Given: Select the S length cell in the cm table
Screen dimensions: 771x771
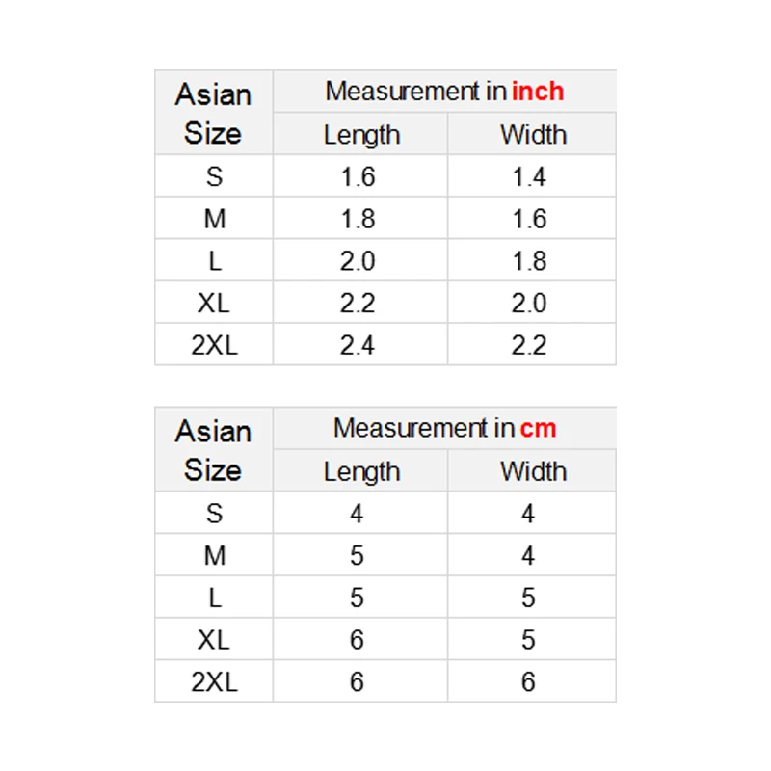Looking at the screenshot, I should [357, 514].
